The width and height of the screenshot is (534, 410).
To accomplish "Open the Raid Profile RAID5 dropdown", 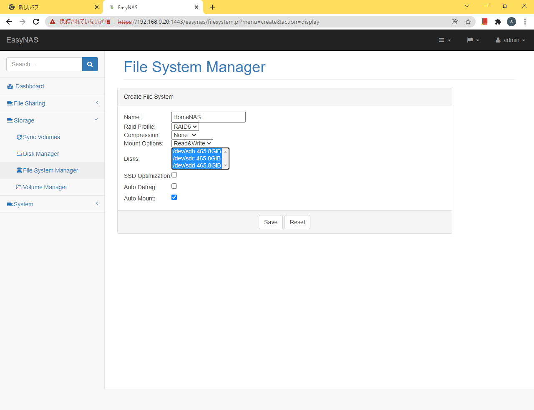I will pyautogui.click(x=185, y=127).
